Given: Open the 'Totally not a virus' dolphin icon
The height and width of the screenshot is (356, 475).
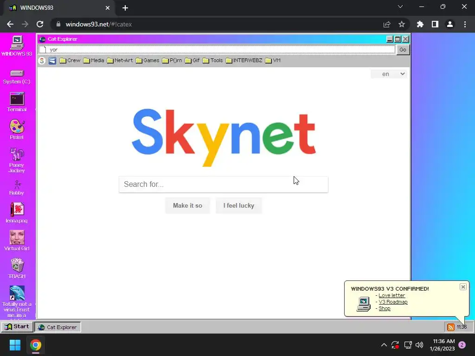Looking at the screenshot, I should tap(17, 301).
